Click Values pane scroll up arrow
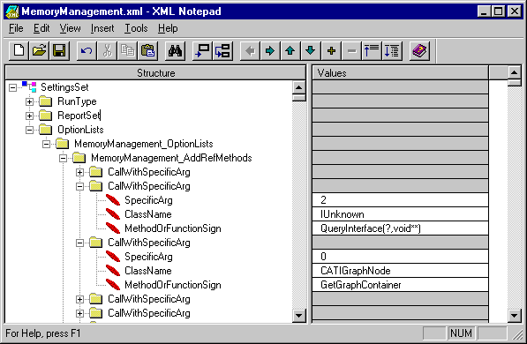Viewport: 527px width, 344px height. 515,72
